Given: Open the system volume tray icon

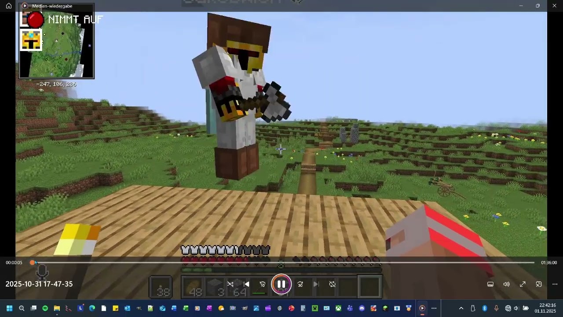Looking at the screenshot, I should [x=516, y=308].
